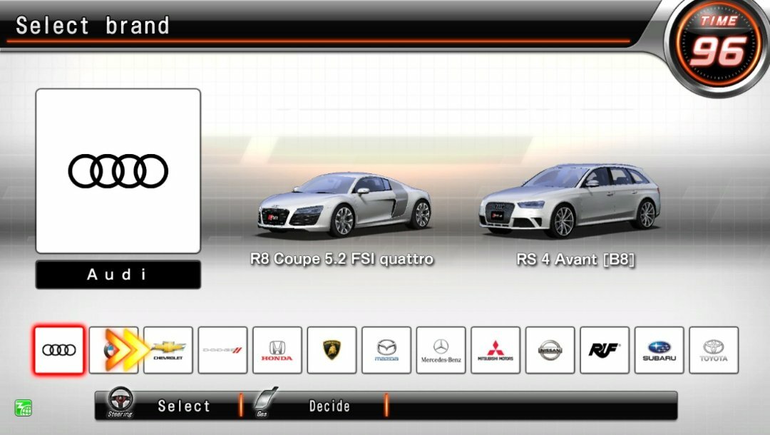The width and height of the screenshot is (770, 435).
Task: Select the Chevrolet bowtie logo
Action: (167, 350)
